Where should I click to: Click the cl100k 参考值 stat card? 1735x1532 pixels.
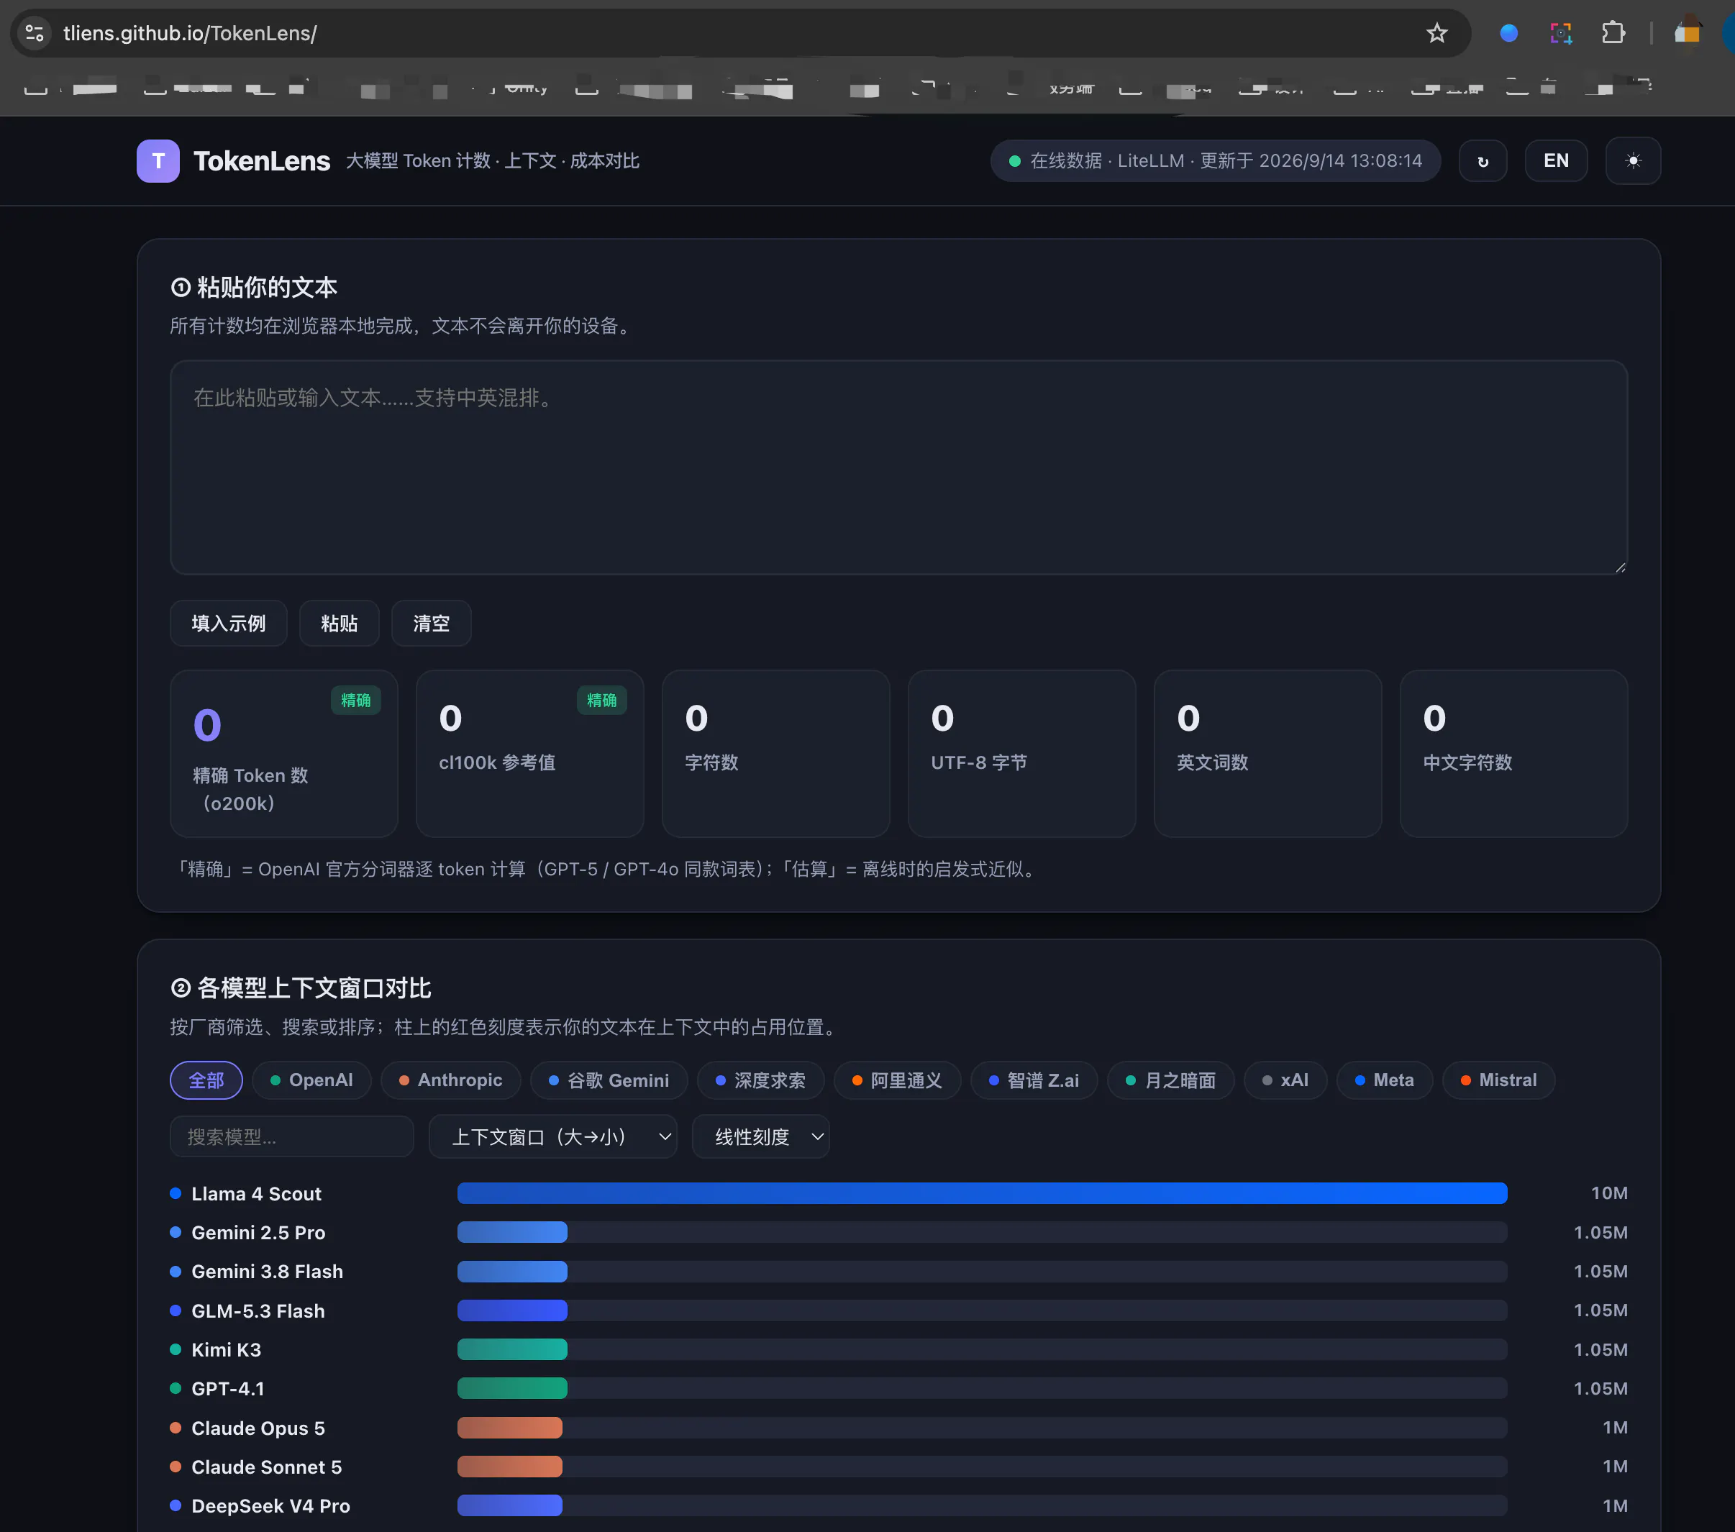pos(529,754)
